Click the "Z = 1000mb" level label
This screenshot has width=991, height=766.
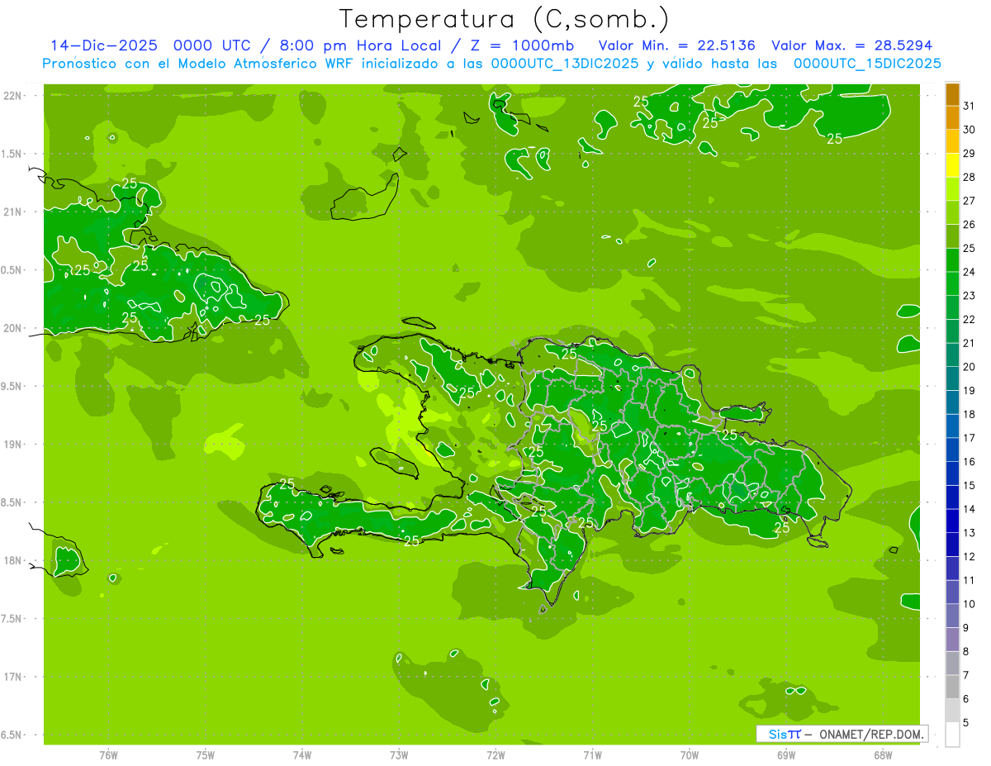[524, 45]
